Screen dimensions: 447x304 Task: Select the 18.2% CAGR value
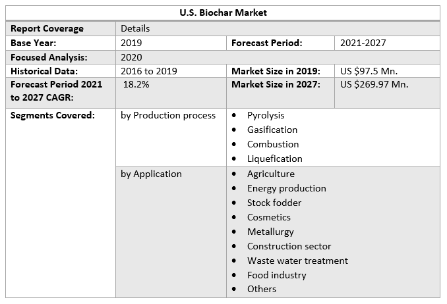[x=136, y=85]
